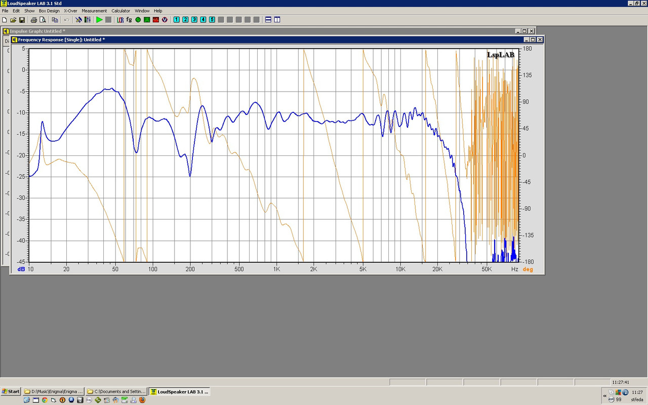Launch Firefox from the quick launch bar
Viewport: 648px width, 405px height.
[142, 400]
